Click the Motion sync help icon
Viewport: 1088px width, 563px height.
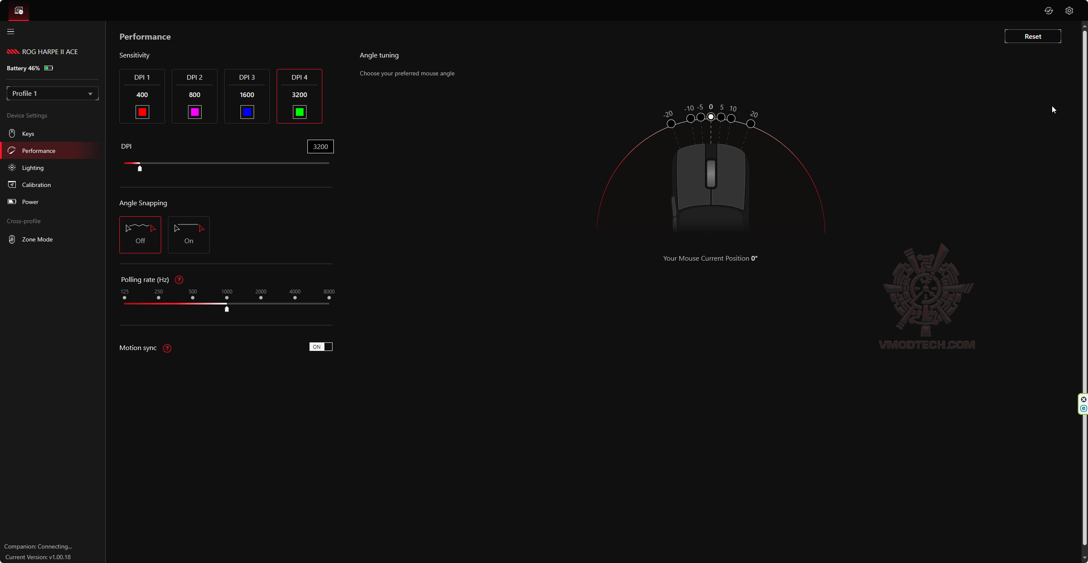coord(167,348)
